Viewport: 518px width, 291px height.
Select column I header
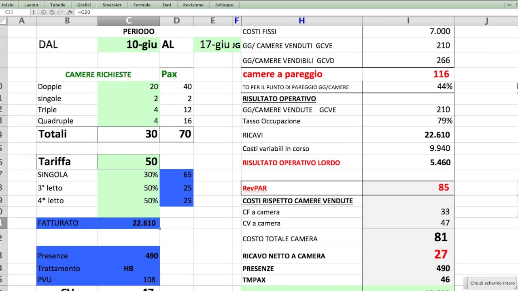point(408,21)
